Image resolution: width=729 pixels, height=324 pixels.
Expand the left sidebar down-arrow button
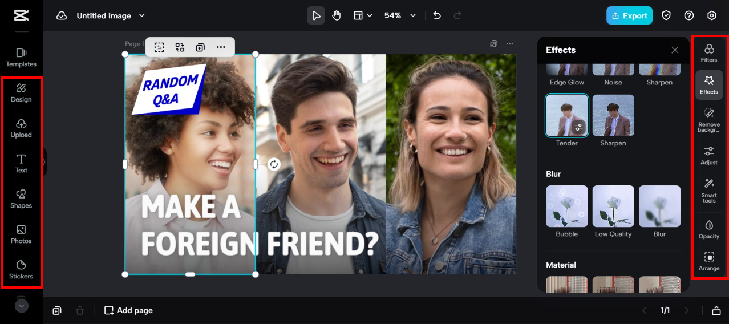point(21,306)
